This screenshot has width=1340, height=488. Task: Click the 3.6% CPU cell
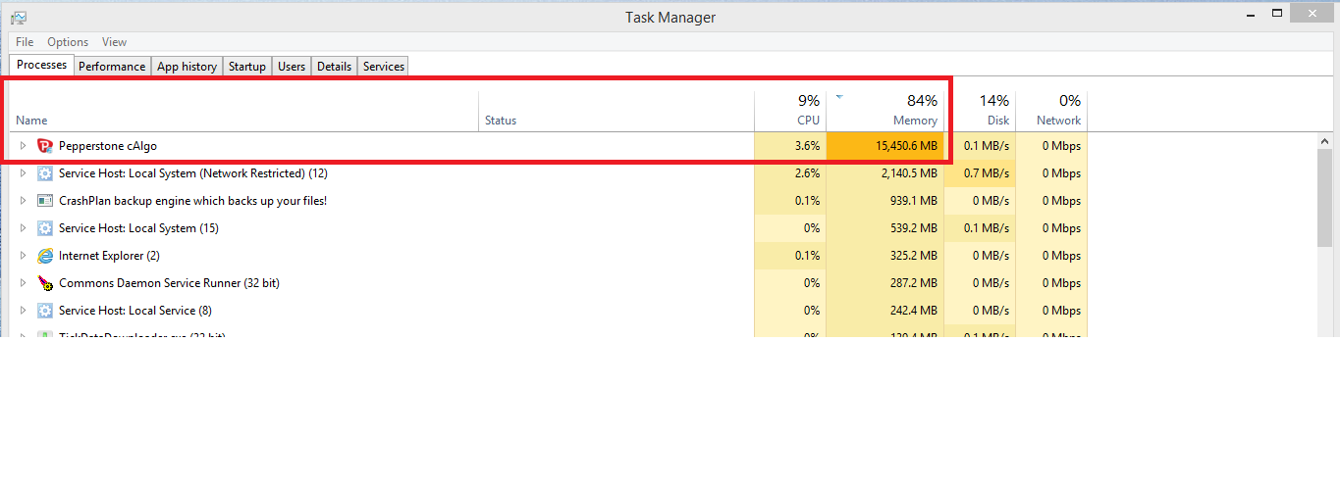click(x=790, y=146)
